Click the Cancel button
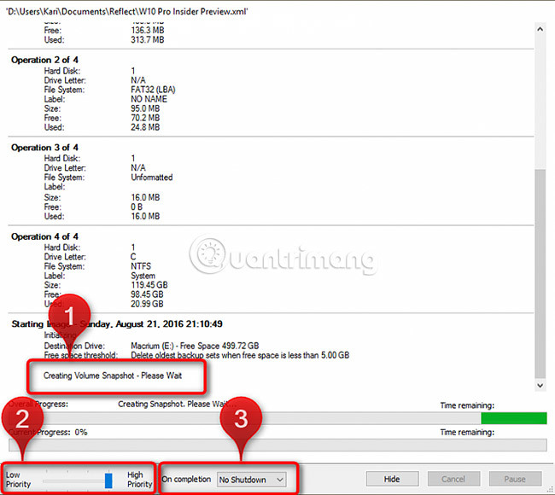555x495 pixels. [453, 479]
